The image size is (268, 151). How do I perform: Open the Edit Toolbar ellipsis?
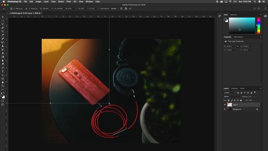[x=3, y=89]
